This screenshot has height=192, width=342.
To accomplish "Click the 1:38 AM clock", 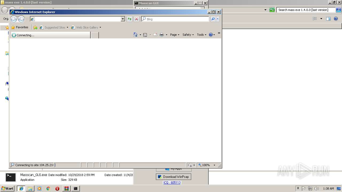I will coord(328,189).
